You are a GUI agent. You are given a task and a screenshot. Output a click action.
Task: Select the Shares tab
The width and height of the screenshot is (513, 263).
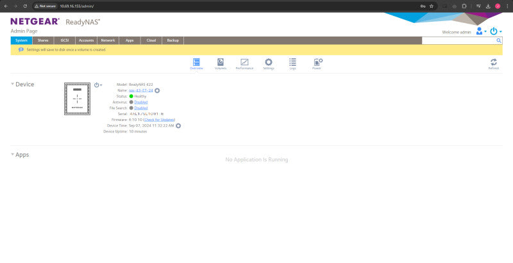pos(43,40)
